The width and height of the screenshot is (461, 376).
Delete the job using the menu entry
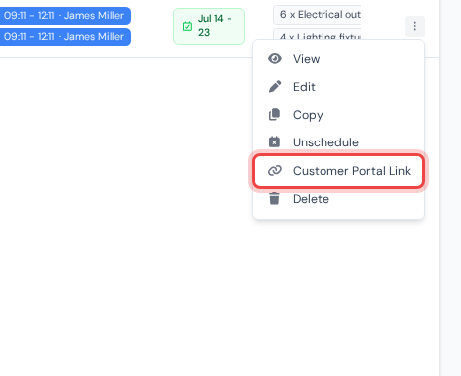point(338,199)
